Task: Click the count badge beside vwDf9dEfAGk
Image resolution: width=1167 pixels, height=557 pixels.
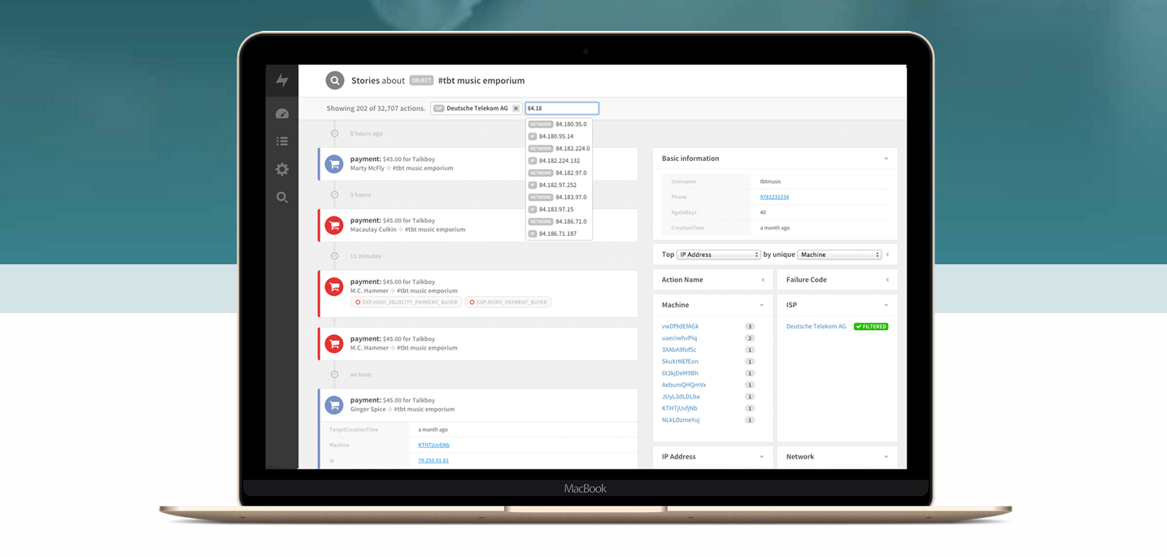Action: coord(750,326)
